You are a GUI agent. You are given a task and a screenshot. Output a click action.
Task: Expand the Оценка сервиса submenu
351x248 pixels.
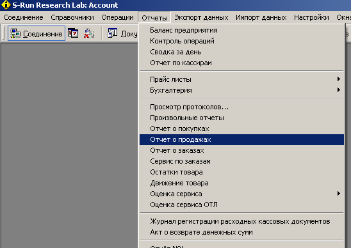point(241,194)
